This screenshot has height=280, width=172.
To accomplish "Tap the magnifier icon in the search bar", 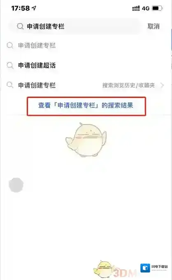I will pyautogui.click(x=20, y=26).
